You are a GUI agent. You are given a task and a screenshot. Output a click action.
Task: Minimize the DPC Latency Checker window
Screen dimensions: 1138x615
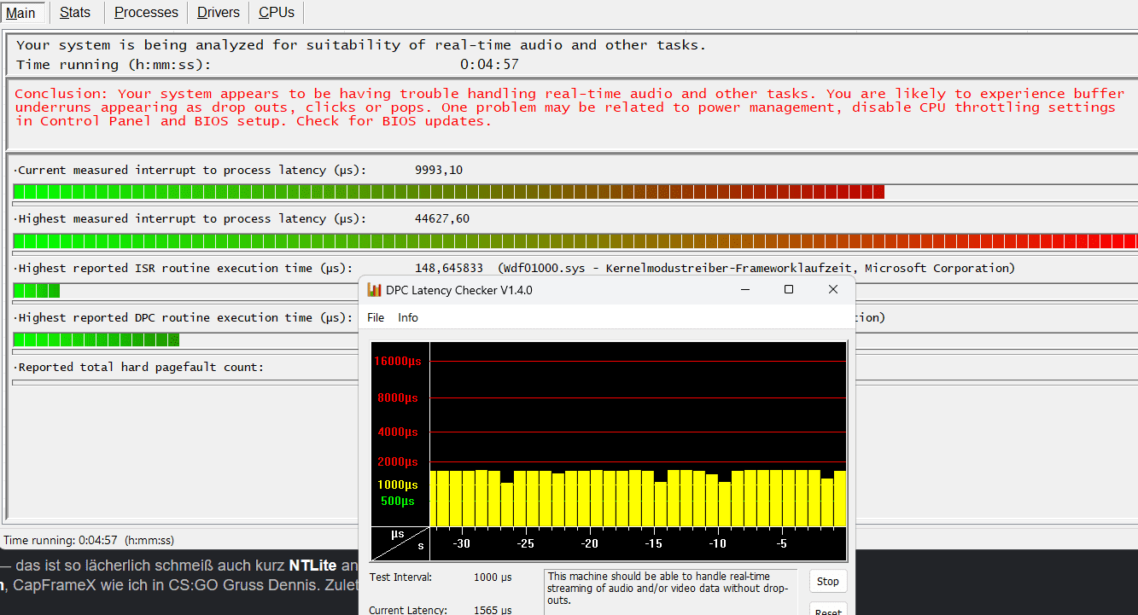point(744,290)
